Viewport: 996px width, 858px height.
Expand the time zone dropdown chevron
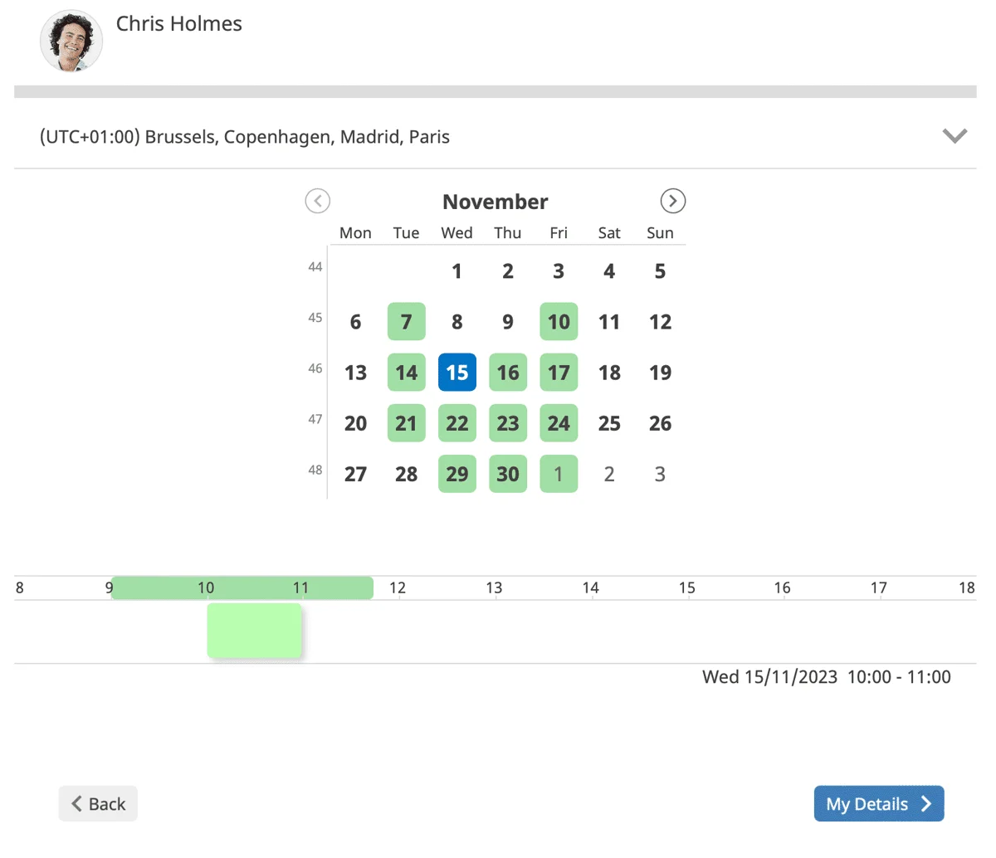[x=954, y=136]
